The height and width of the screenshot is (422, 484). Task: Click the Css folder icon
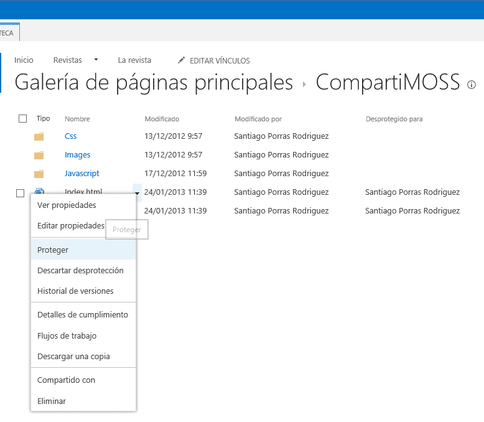(39, 136)
